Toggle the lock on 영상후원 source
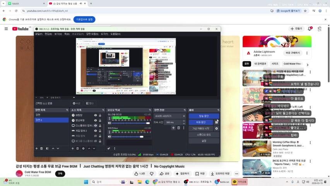The width and height of the screenshot is (330, 186). [x=100, y=120]
